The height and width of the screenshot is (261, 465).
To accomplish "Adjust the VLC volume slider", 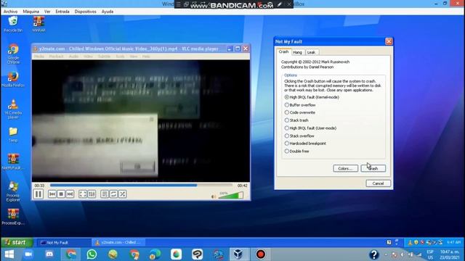I will (x=231, y=195).
